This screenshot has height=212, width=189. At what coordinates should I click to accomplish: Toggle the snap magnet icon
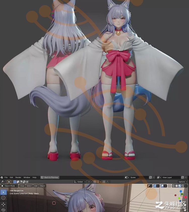tap(95, 182)
